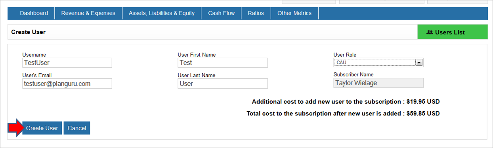Open the Ratios tab
The width and height of the screenshot is (493, 148).
tap(256, 13)
